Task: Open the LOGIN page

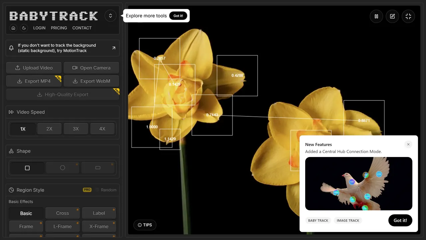Action: point(39,28)
